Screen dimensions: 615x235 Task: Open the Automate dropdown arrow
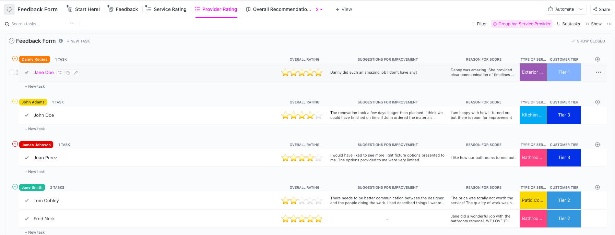581,9
